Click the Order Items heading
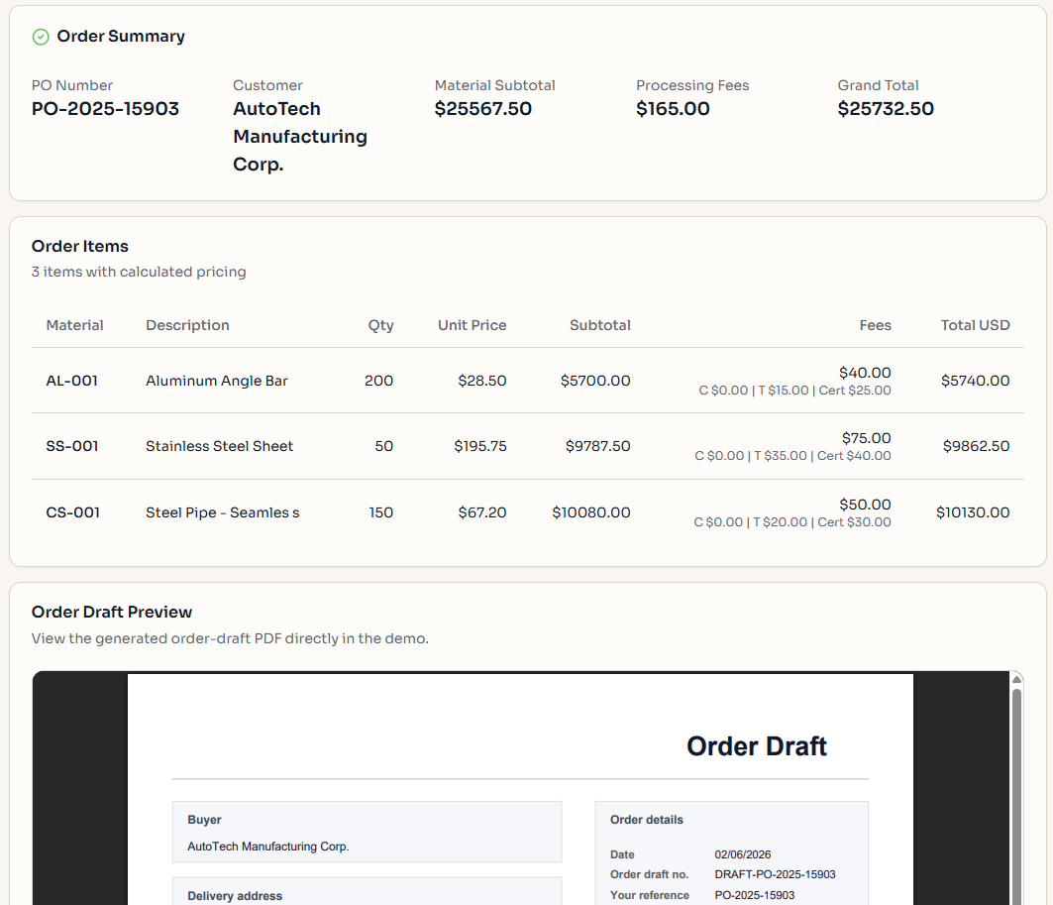1053x905 pixels. click(x=80, y=247)
